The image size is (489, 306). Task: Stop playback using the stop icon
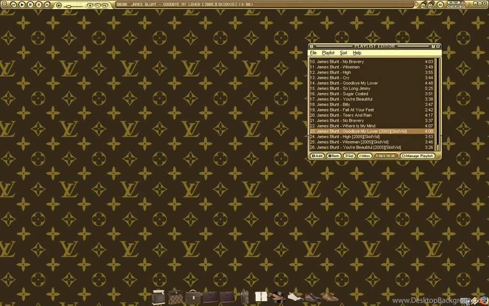tap(39, 5)
